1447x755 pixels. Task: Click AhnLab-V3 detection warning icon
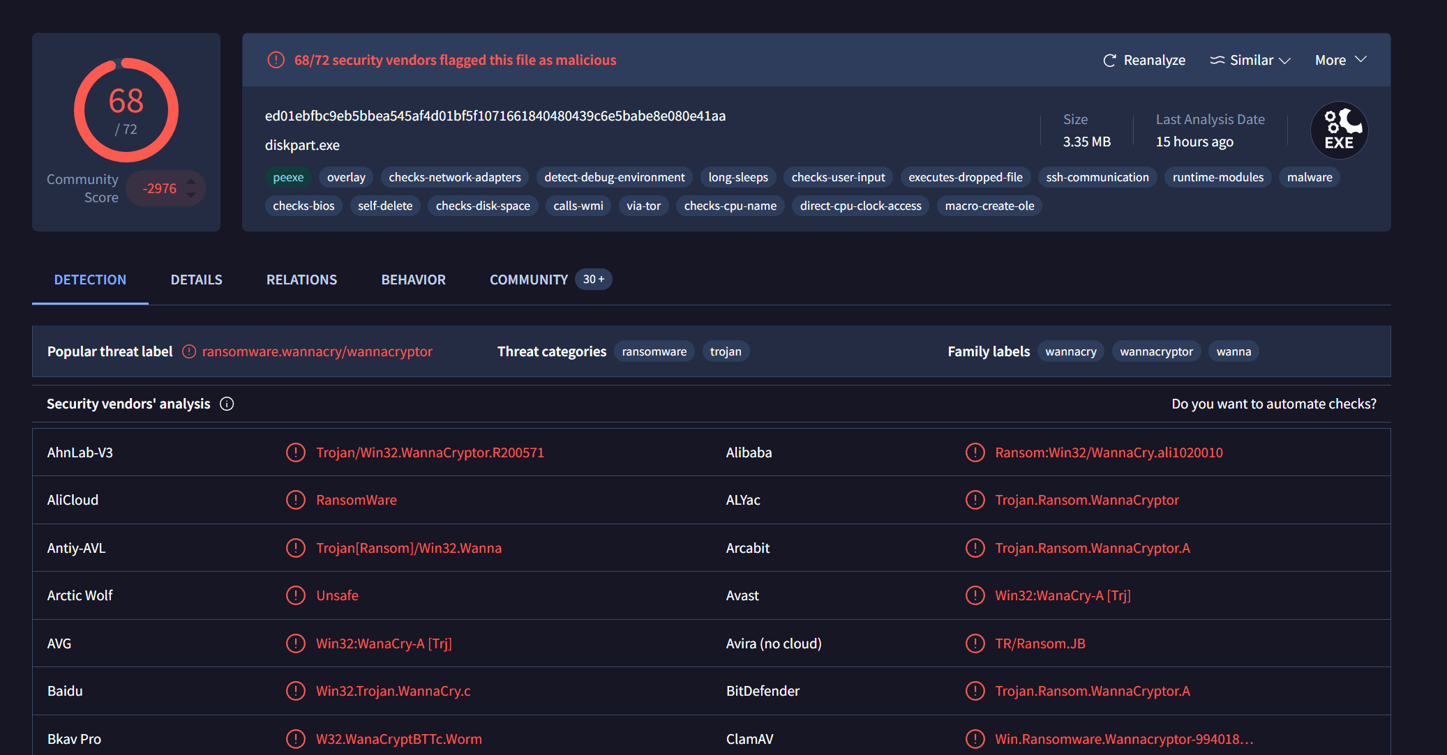point(296,452)
